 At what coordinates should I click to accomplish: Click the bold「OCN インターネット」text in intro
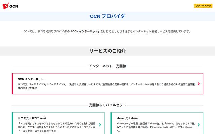pyautogui.click(x=85, y=31)
